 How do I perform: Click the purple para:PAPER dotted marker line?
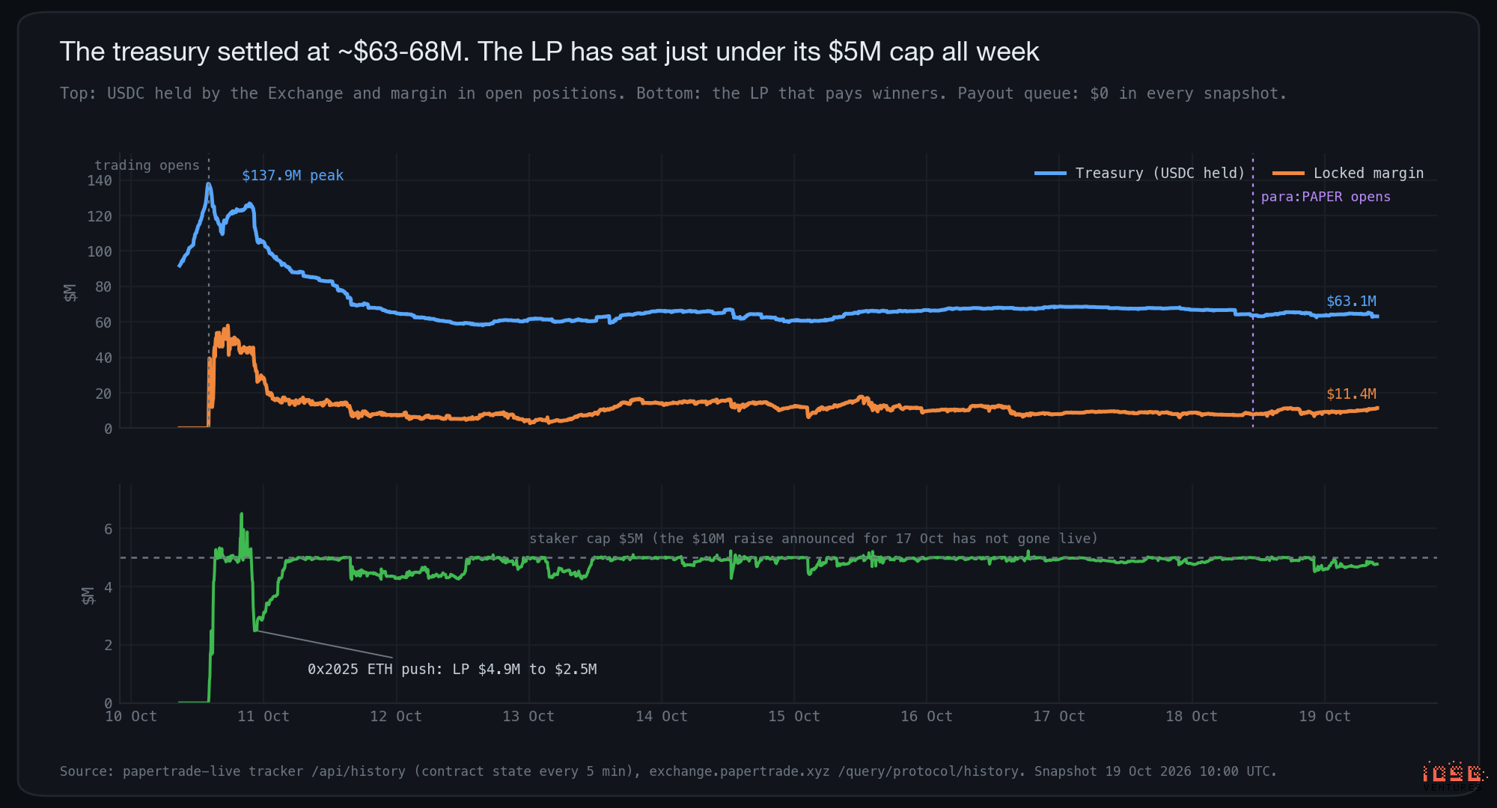pyautogui.click(x=1253, y=292)
